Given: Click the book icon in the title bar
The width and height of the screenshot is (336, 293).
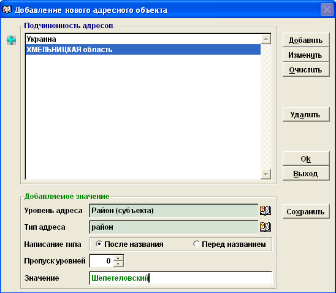Looking at the screenshot, I should [x=7, y=10].
